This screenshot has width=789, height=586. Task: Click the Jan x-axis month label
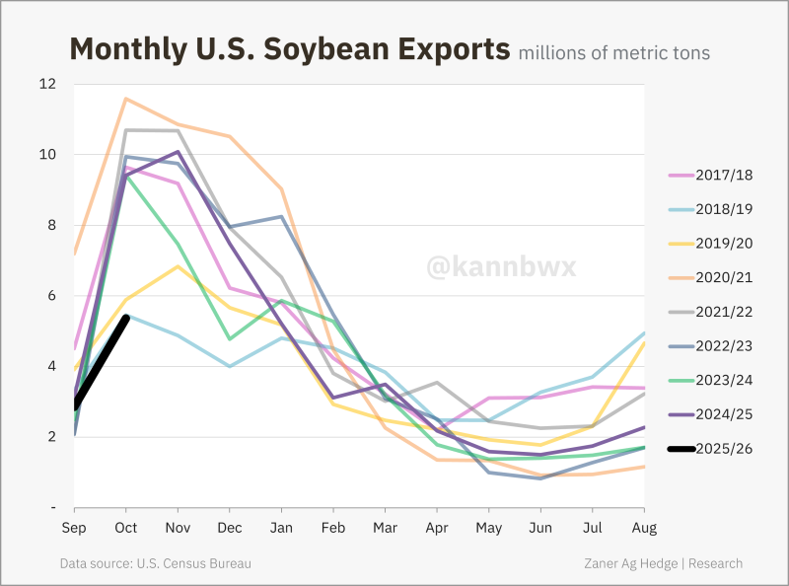(x=281, y=529)
